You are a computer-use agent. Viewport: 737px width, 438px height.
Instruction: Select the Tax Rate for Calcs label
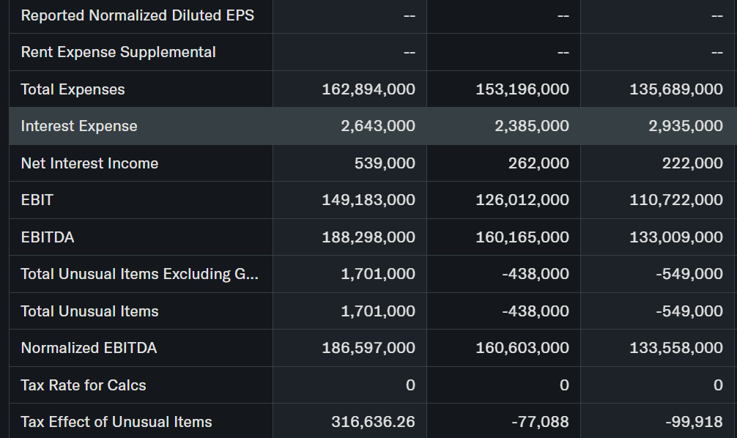84,385
